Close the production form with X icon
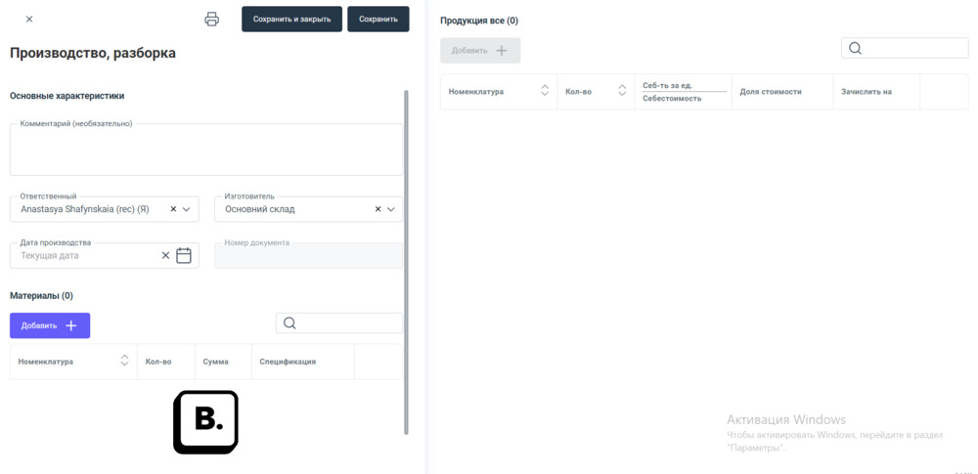 [x=29, y=20]
